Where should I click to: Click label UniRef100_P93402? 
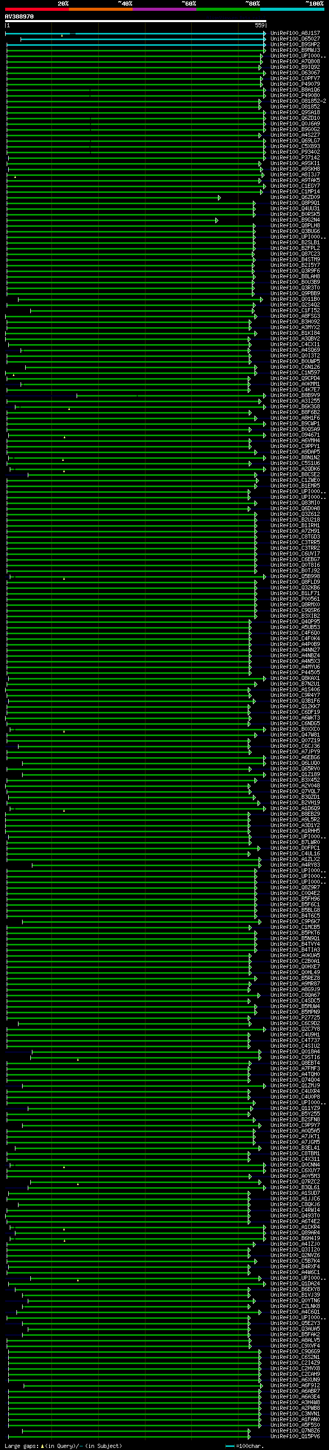pos(295,152)
